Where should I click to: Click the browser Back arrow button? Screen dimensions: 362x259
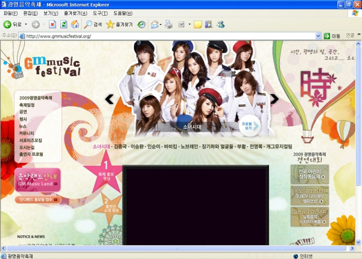tap(8, 24)
